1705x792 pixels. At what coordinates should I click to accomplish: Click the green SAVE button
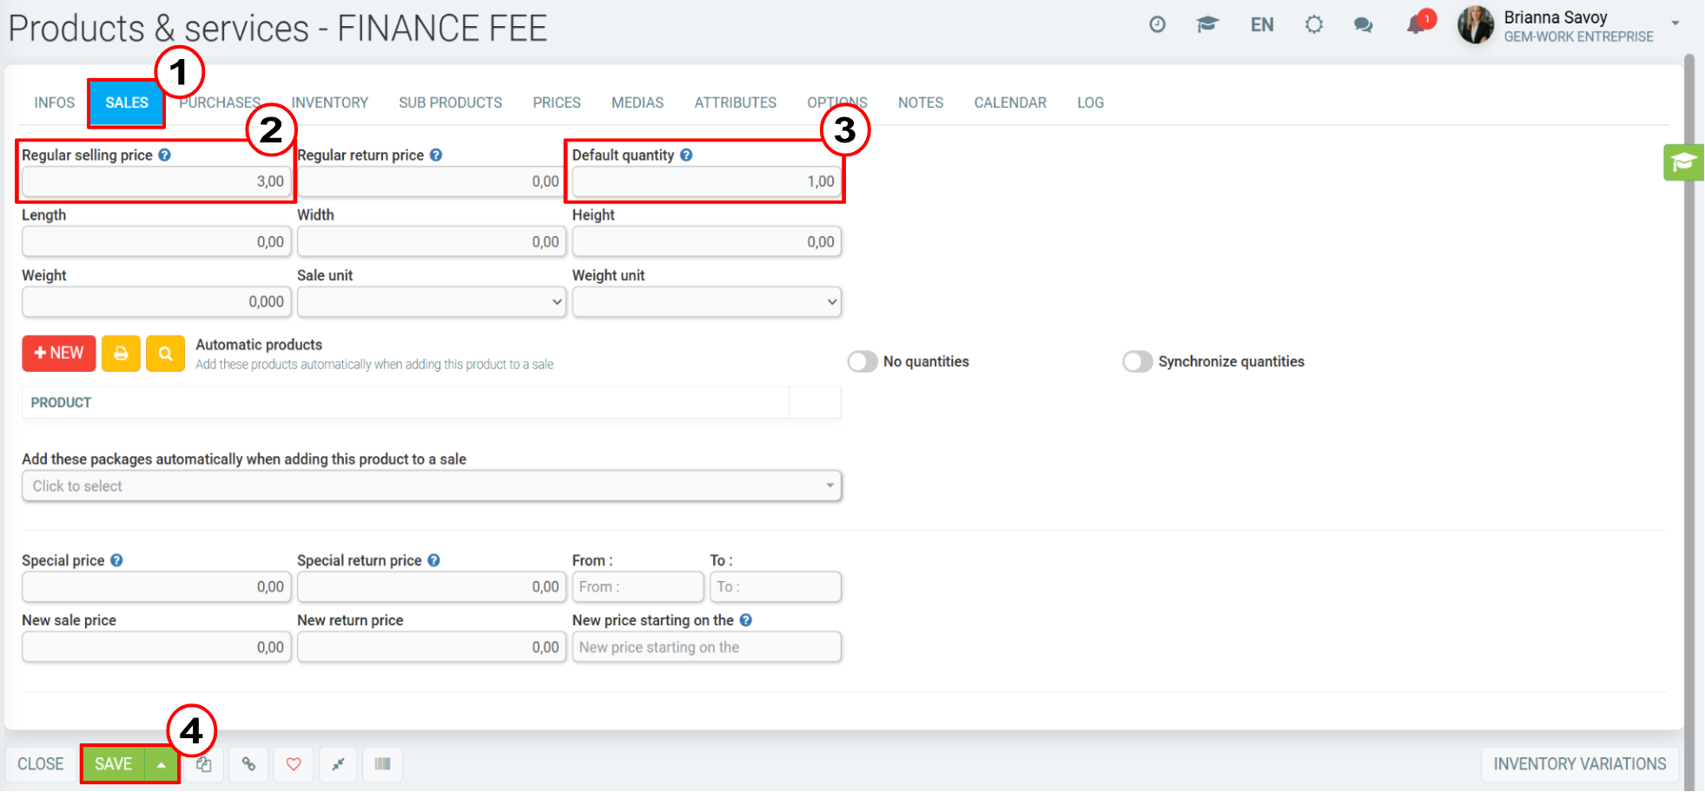tap(114, 764)
